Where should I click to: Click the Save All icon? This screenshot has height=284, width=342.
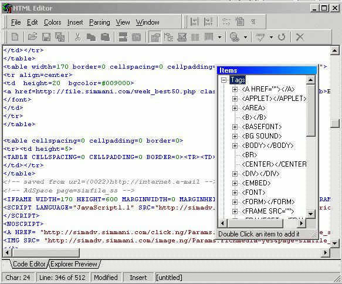pyautogui.click(x=60, y=37)
